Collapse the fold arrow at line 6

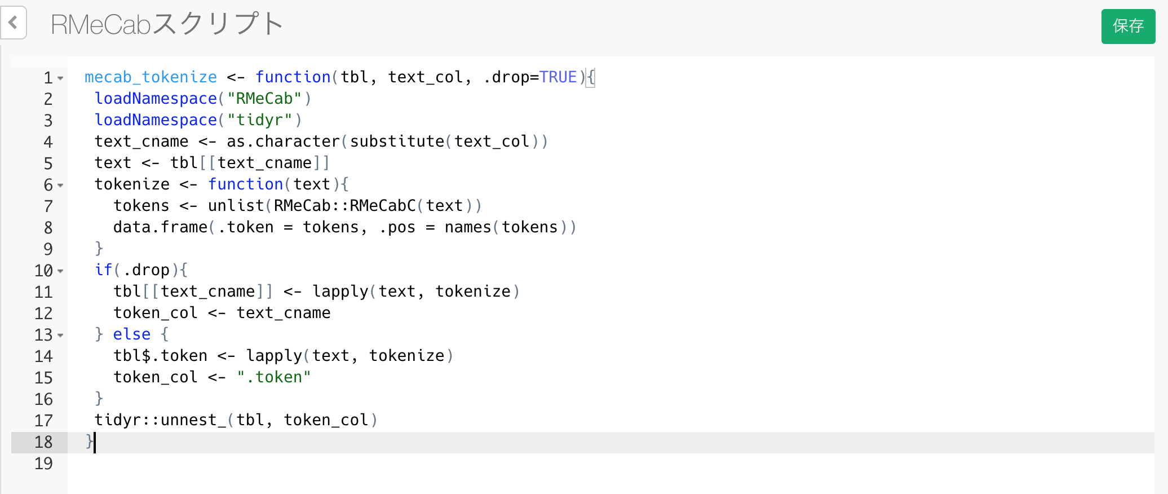coord(60,185)
